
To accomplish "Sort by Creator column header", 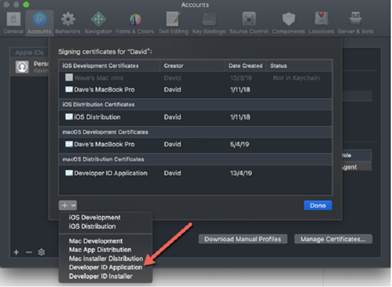I will 192,66.
